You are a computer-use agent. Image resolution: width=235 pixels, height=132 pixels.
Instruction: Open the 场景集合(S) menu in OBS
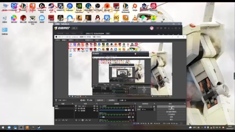[x=89, y=40]
